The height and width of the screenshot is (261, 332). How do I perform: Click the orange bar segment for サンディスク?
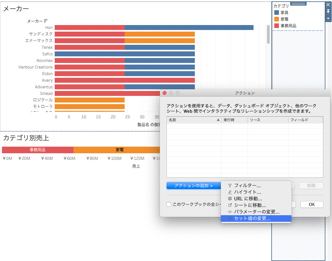pos(160,34)
